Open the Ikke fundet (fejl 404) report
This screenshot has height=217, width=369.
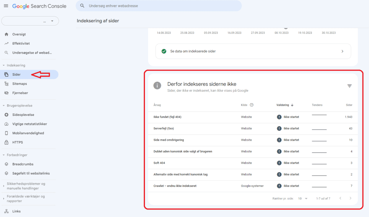click(x=167, y=117)
